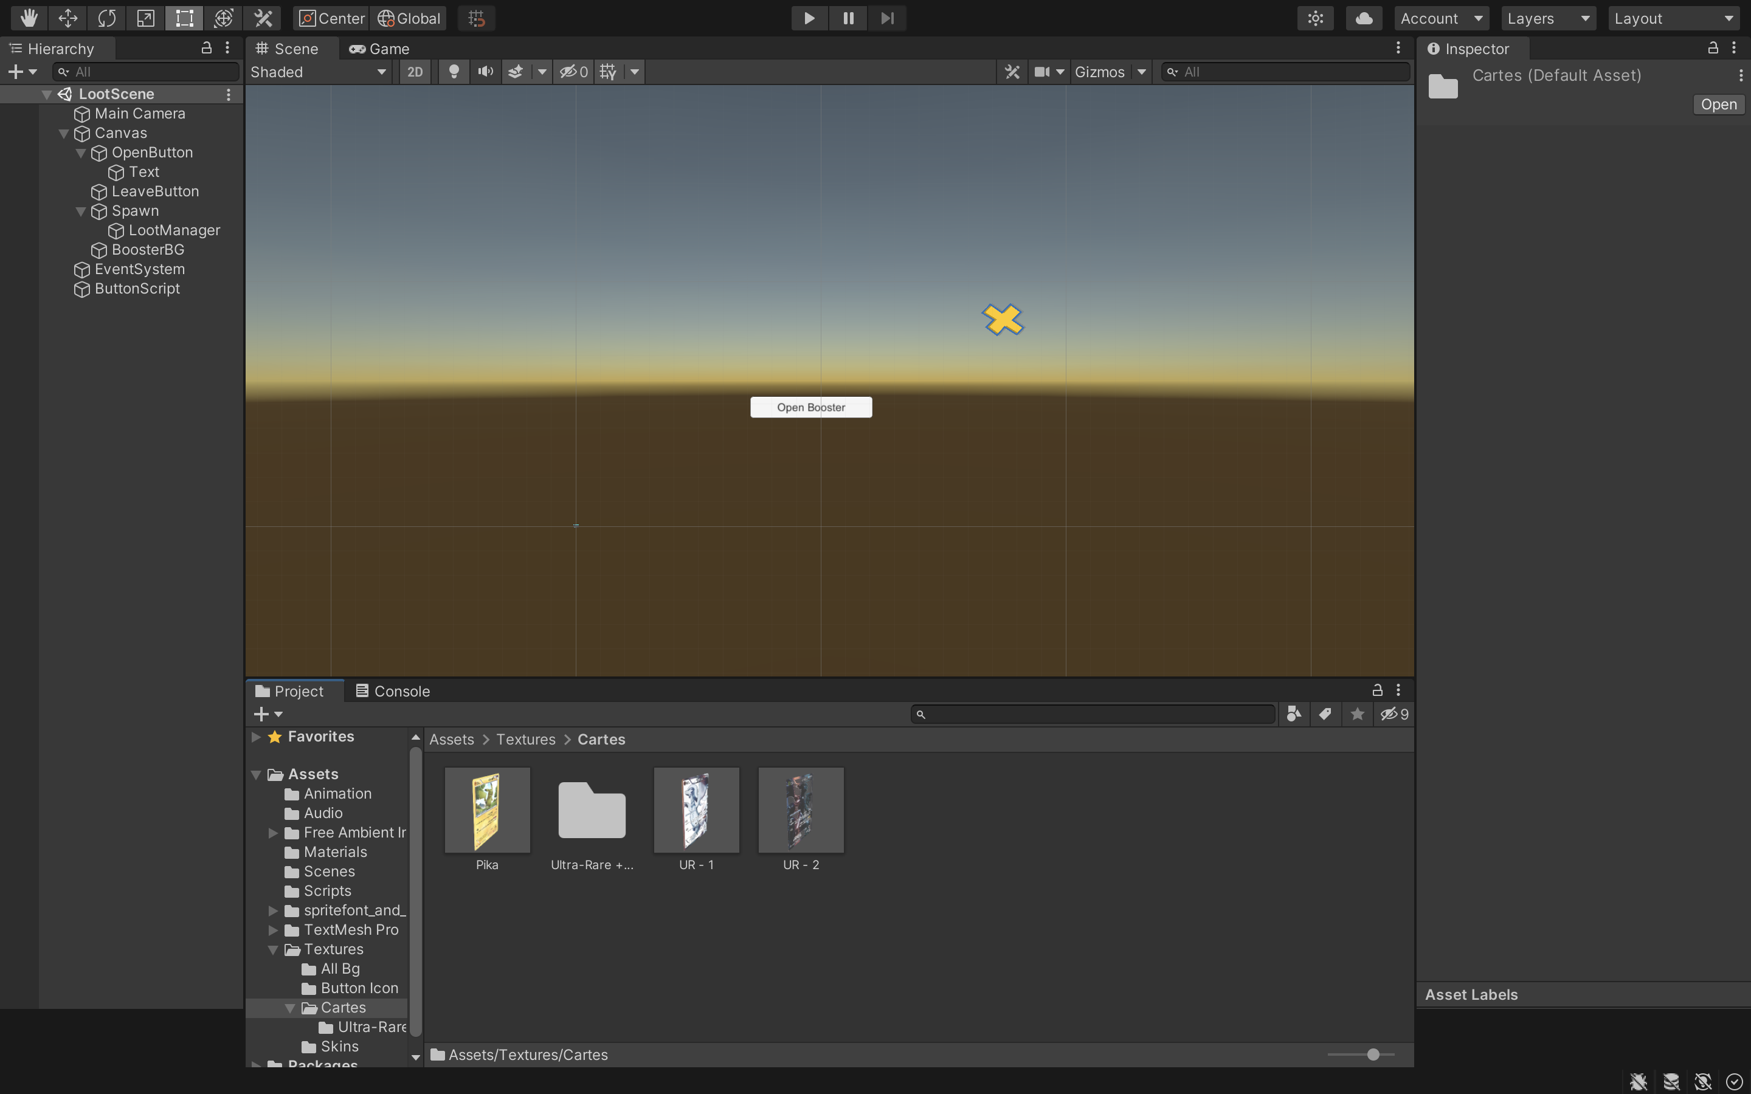Open Shaded draw mode dropdown

click(x=319, y=72)
